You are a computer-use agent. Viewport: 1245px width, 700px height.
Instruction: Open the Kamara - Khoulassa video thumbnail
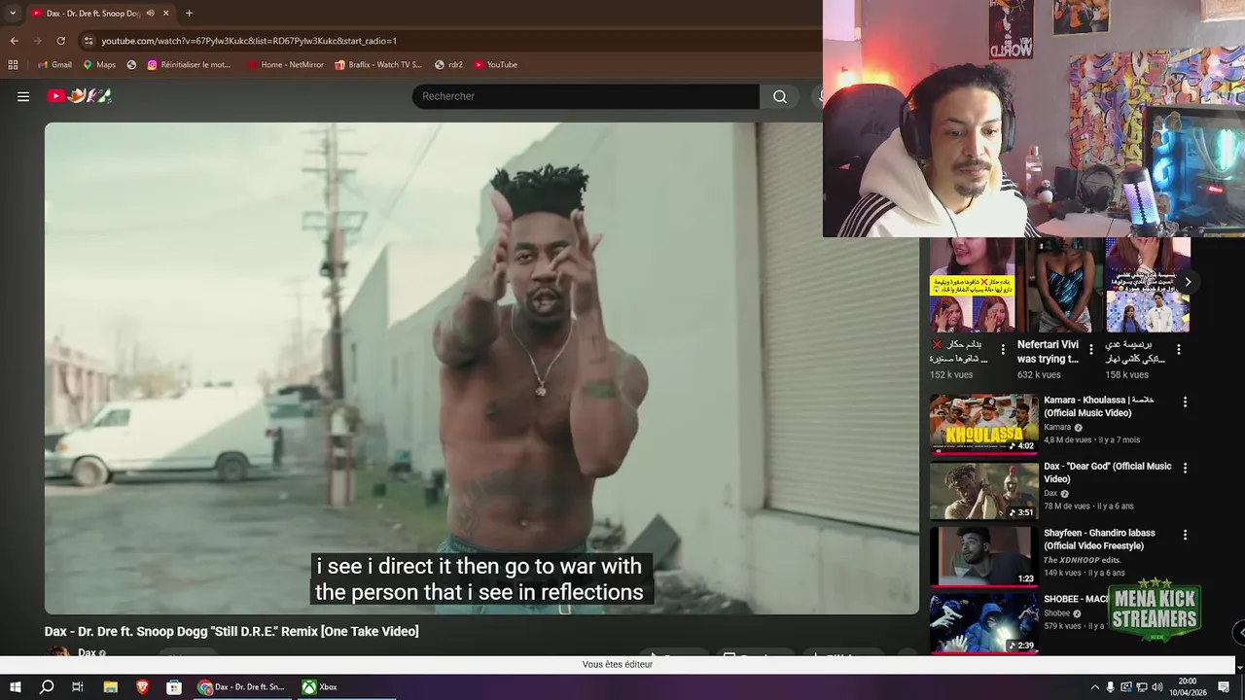point(983,424)
